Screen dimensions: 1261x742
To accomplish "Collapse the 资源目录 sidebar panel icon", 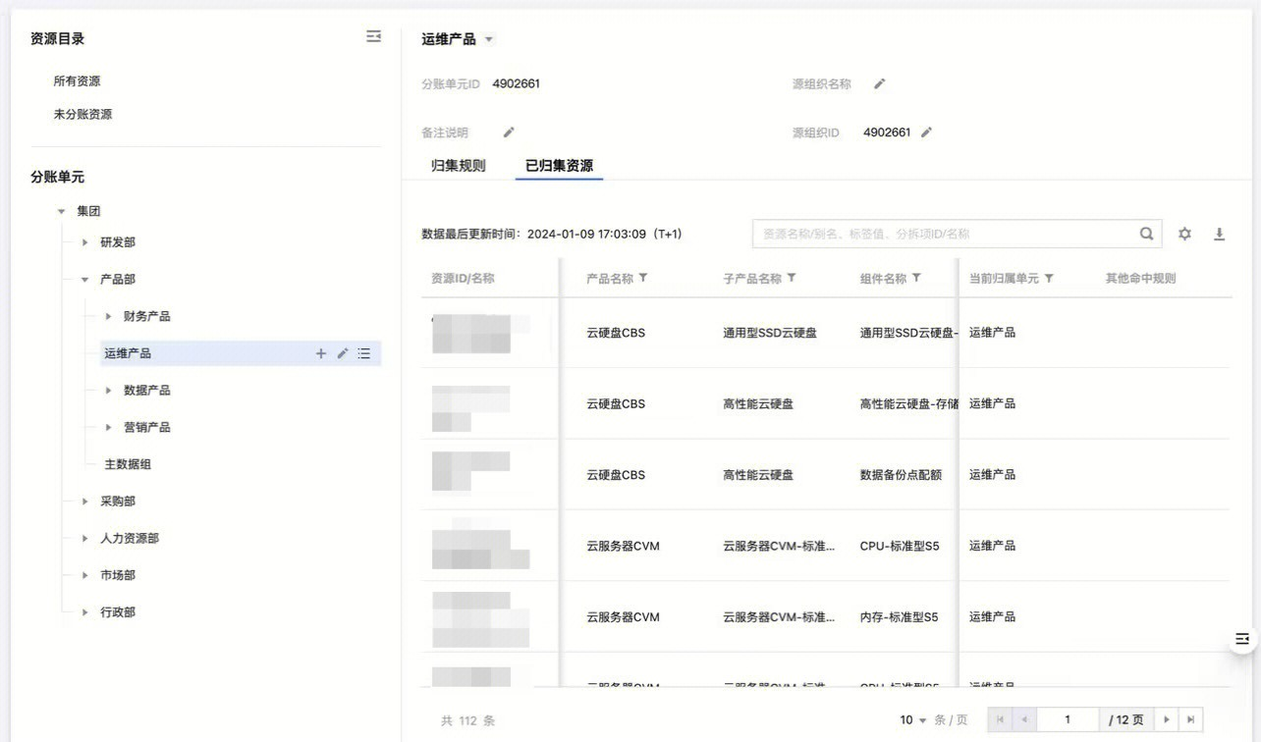I will 373,36.
